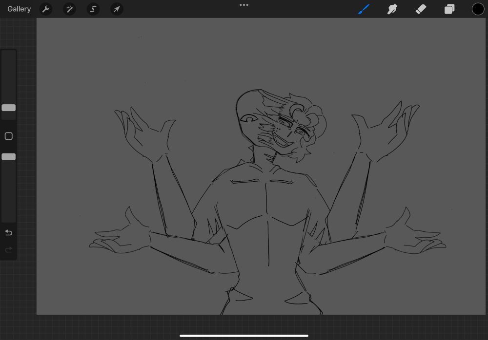
Task: Activate the Transform arrow tool
Action: coord(117,9)
